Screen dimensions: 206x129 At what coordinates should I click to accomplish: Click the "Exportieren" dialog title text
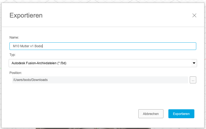coord(26,15)
